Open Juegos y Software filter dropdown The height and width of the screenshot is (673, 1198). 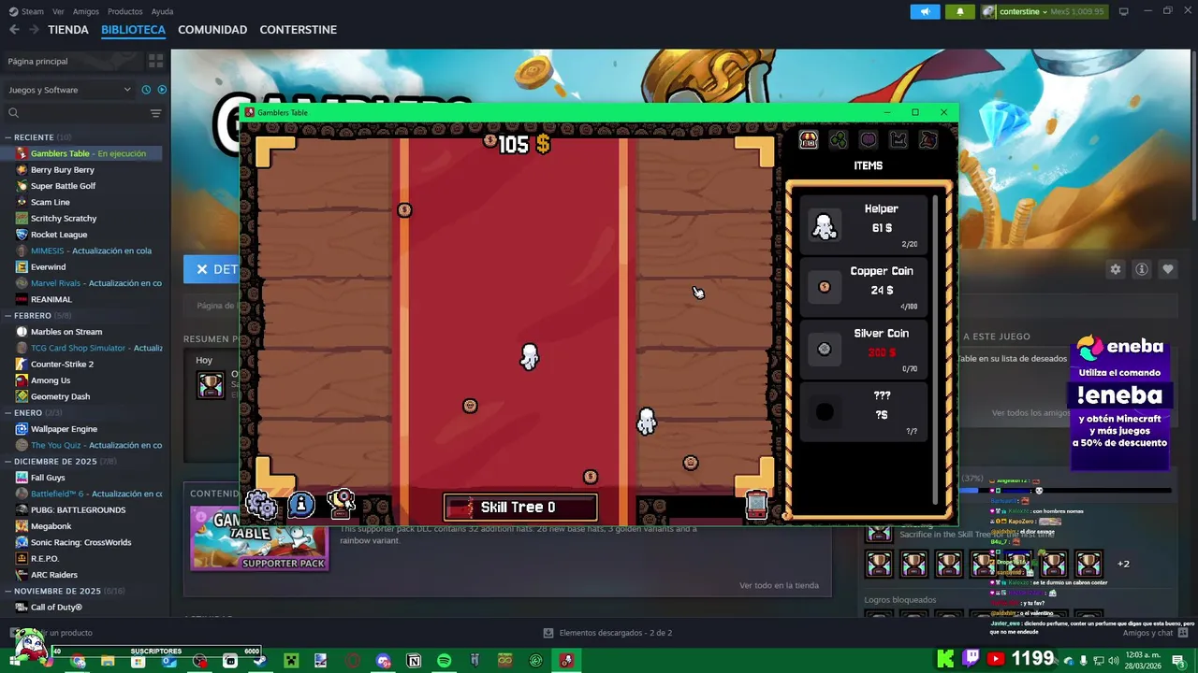(70, 90)
